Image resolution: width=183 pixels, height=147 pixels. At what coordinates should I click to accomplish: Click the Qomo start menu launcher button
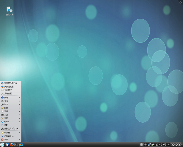click(2, 145)
